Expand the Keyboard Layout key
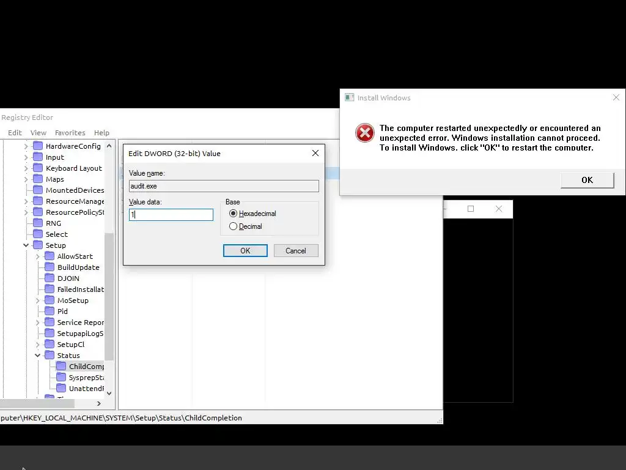This screenshot has width=626, height=470. pyautogui.click(x=26, y=168)
